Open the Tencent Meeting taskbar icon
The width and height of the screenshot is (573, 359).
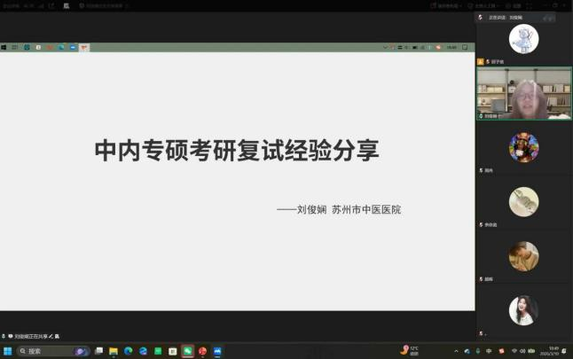tap(217, 351)
